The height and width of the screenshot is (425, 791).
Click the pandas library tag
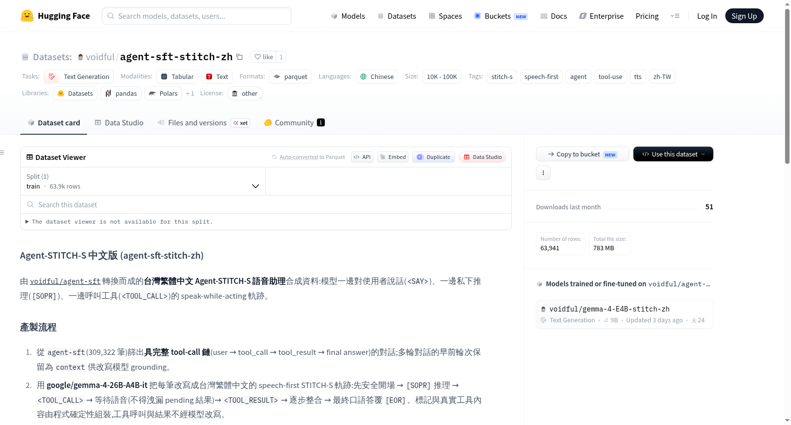(121, 93)
